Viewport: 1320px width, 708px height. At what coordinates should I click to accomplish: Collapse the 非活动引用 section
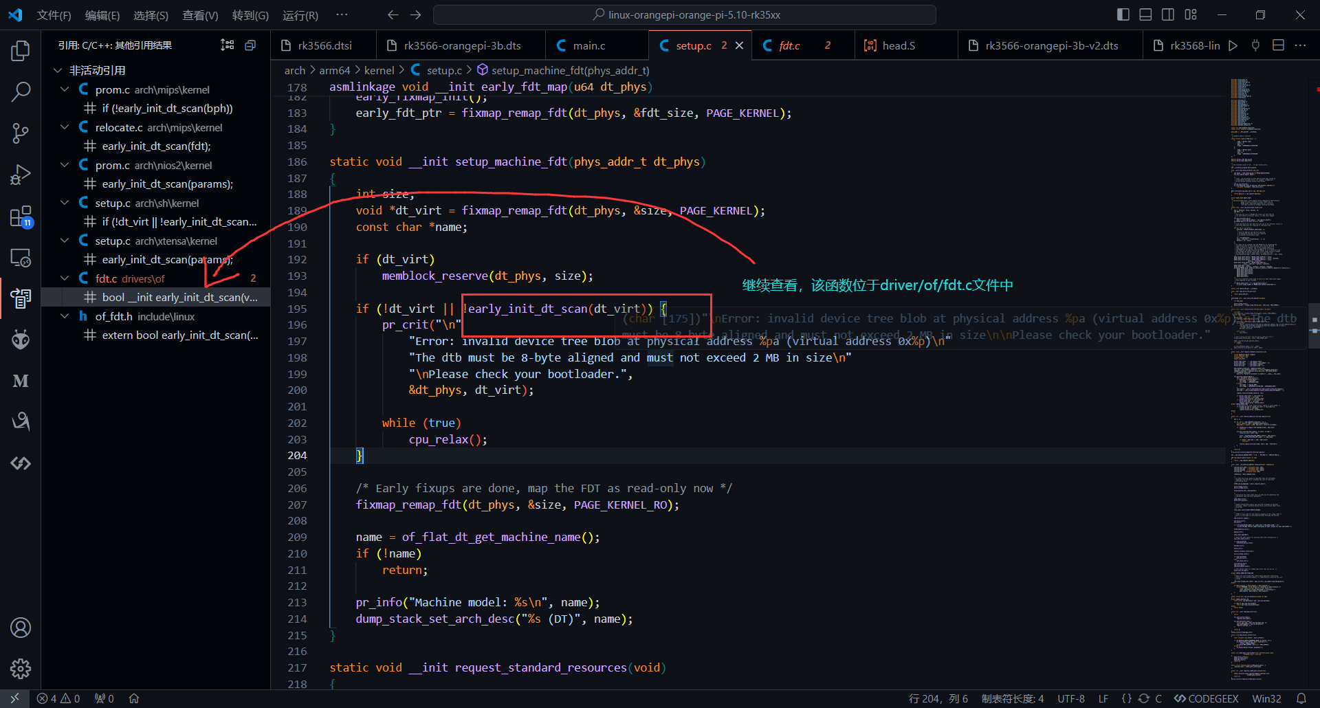point(58,70)
